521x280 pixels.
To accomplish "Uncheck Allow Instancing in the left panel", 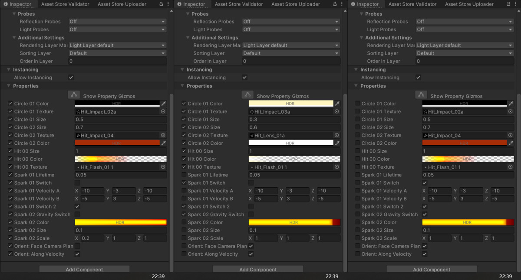I will pyautogui.click(x=71, y=78).
